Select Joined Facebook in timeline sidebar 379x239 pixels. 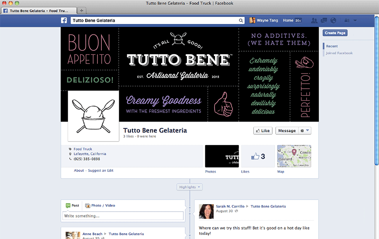point(339,53)
